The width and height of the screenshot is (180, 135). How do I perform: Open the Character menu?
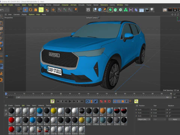coord(65,5)
